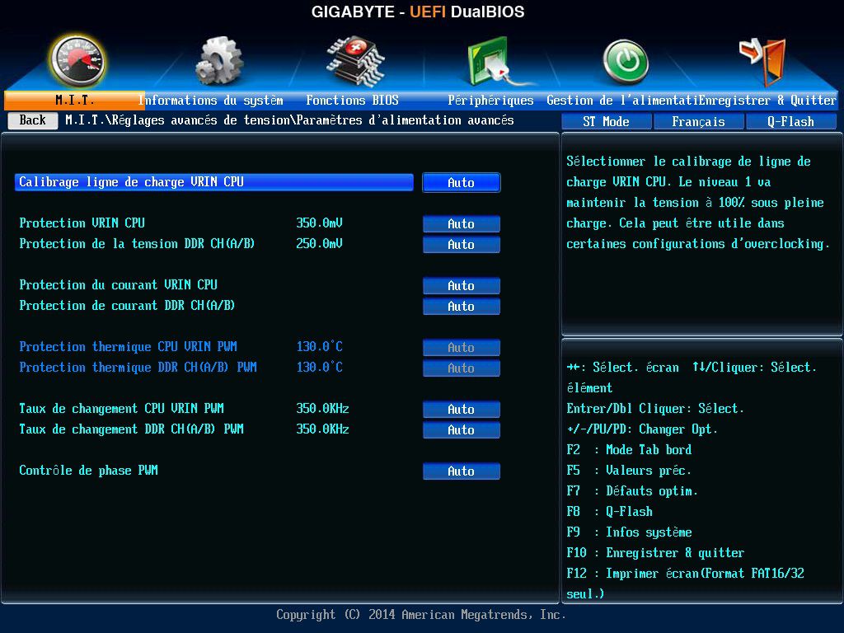The height and width of the screenshot is (633, 844).
Task: Select the BIOS functions chip icon
Action: click(355, 61)
